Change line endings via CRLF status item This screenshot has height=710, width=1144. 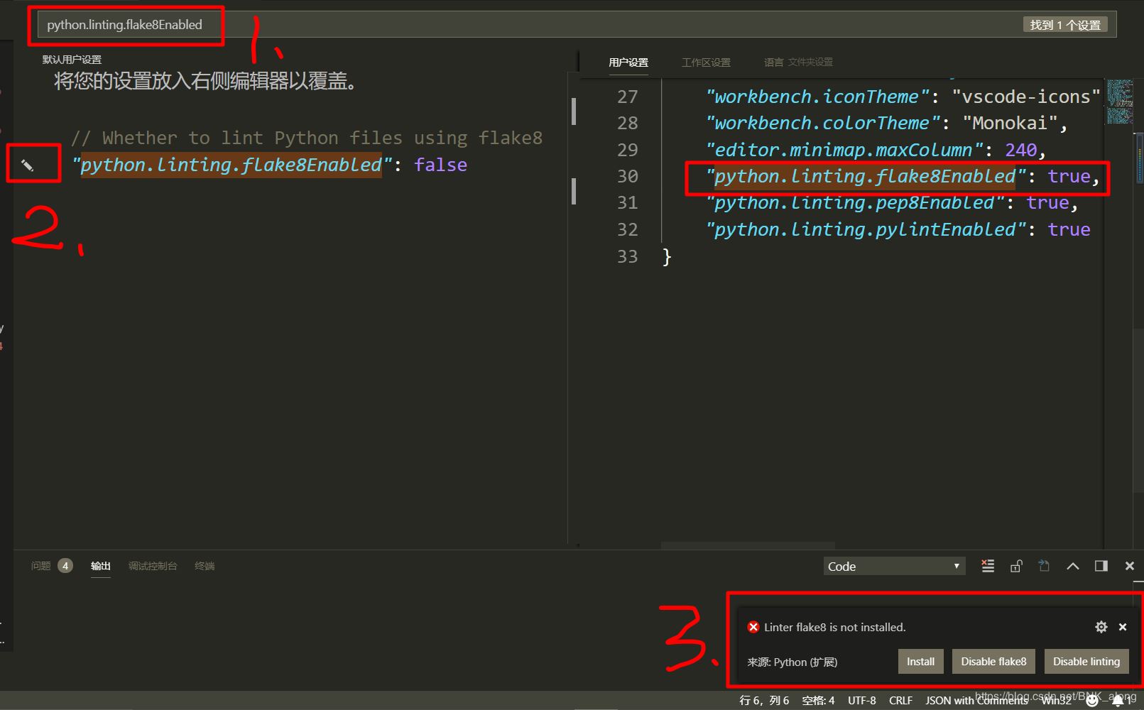(900, 701)
